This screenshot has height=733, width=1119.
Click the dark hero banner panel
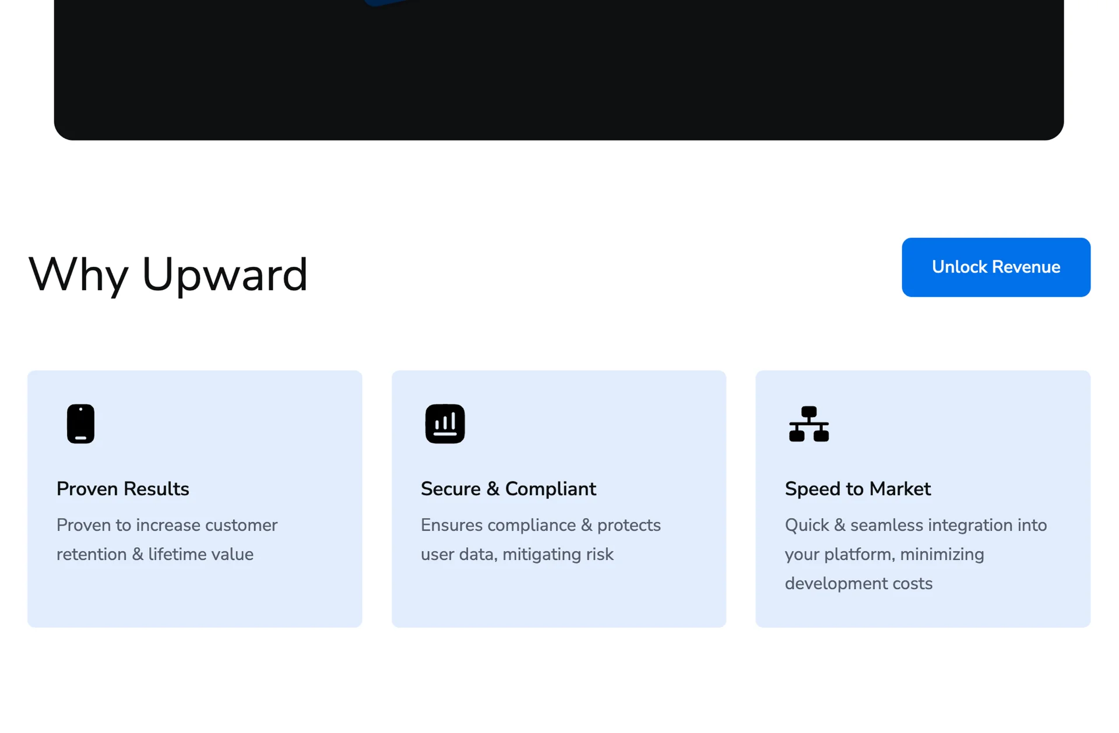click(558, 69)
